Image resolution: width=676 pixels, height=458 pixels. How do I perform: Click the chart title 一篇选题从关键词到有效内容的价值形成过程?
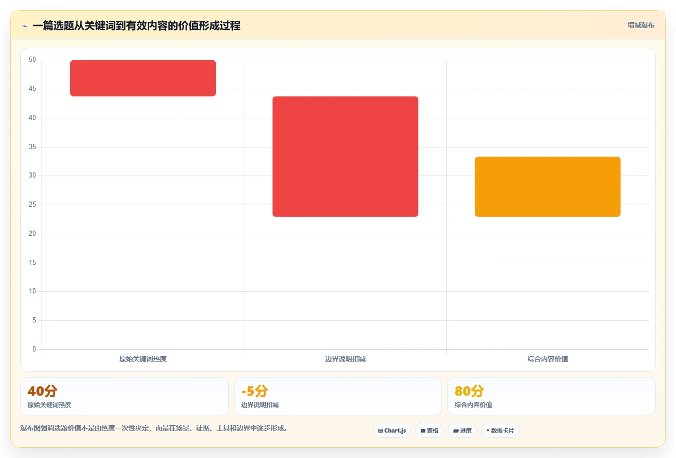(x=136, y=26)
